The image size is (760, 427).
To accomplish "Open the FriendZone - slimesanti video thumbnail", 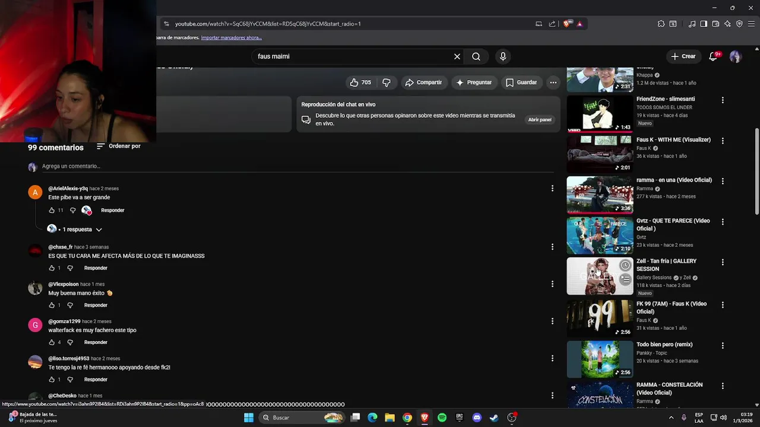I will [x=600, y=113].
